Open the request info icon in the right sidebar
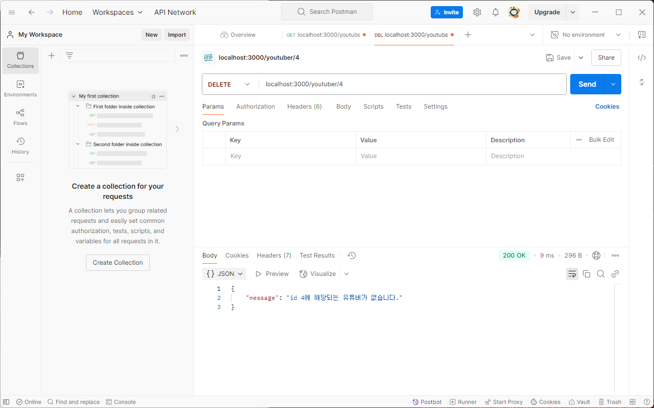Viewport: 654px width, 408px height. 642,82
